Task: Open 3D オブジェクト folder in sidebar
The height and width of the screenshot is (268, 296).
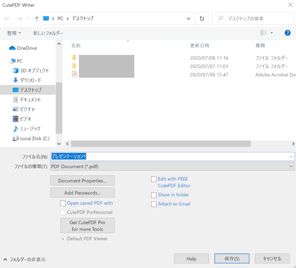Action: 34,70
